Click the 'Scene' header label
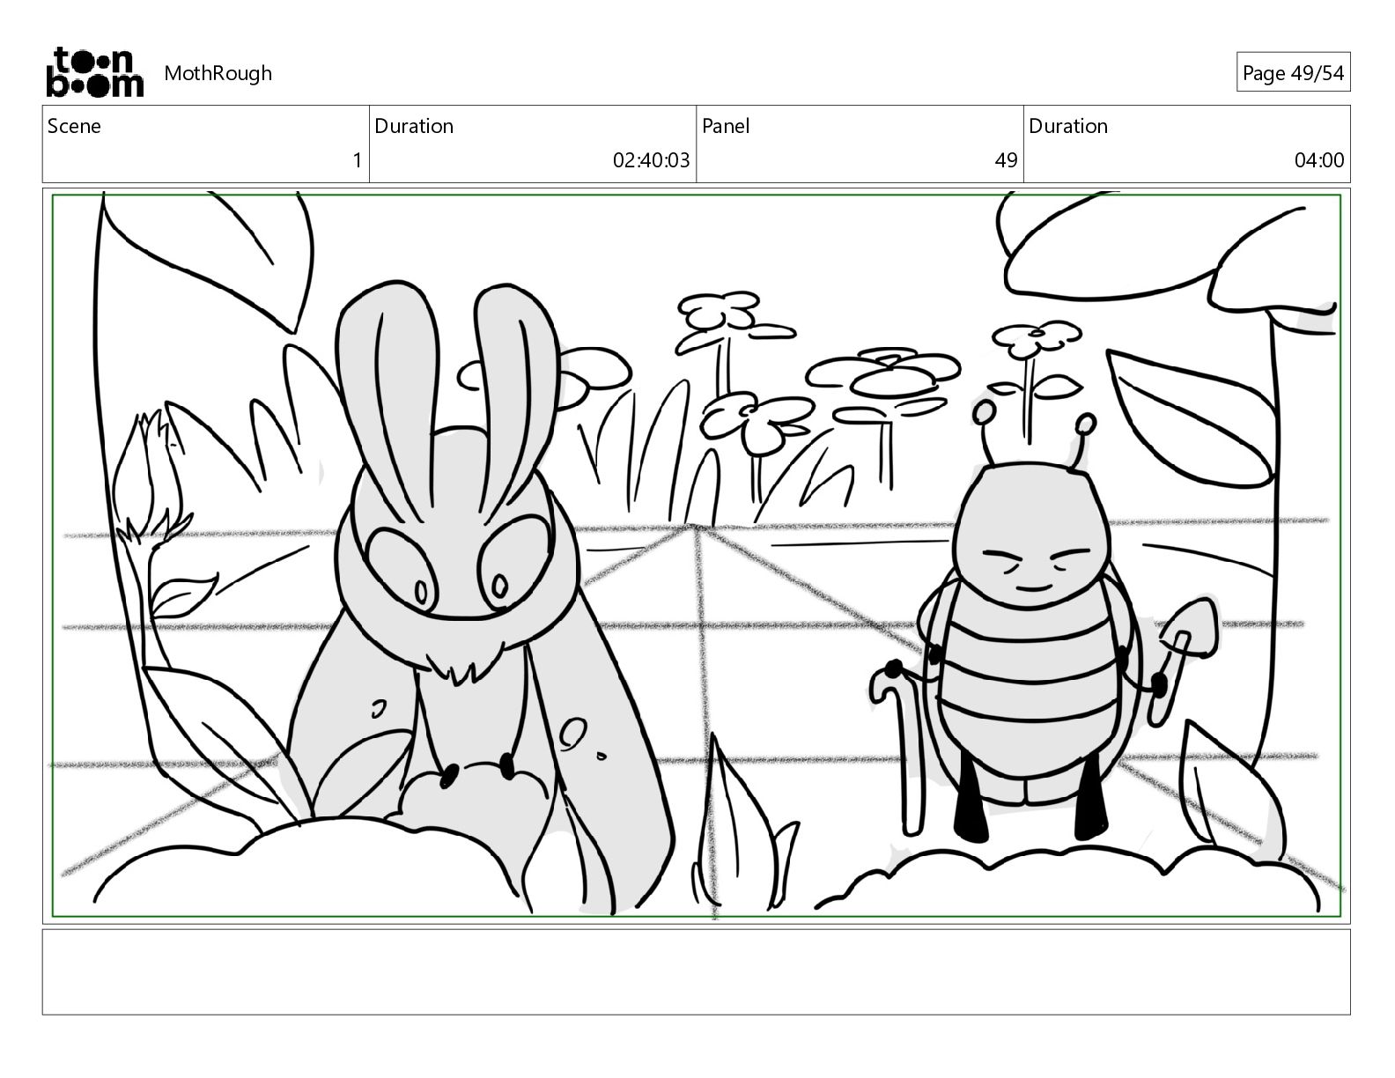Viewport: 1395px width, 1078px height. click(74, 126)
